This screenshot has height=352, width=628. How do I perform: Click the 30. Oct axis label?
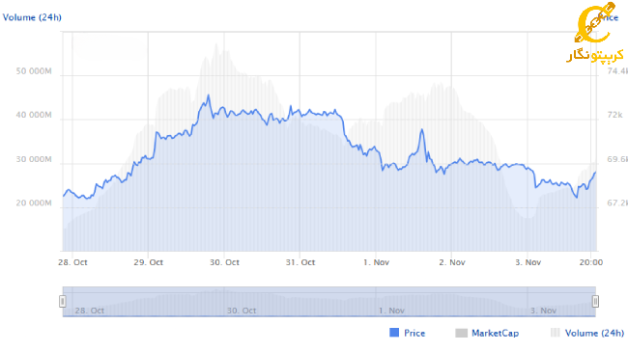click(x=224, y=262)
